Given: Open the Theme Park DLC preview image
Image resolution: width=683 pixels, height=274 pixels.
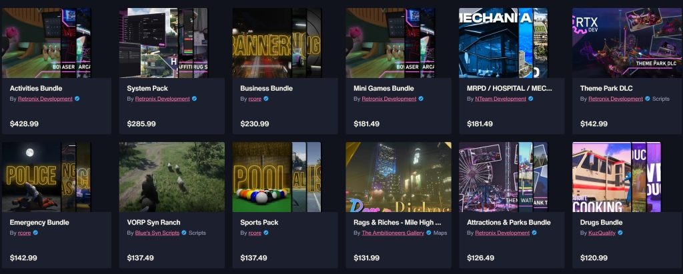Looking at the screenshot, I should tap(627, 43).
